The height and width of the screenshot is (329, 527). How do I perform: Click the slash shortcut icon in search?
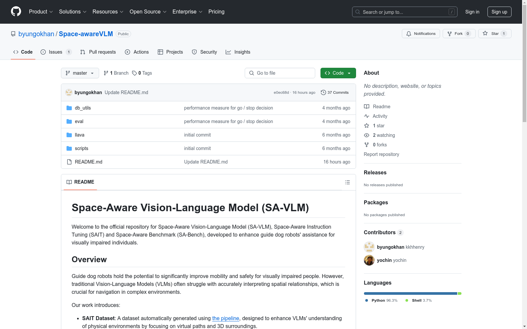click(452, 12)
